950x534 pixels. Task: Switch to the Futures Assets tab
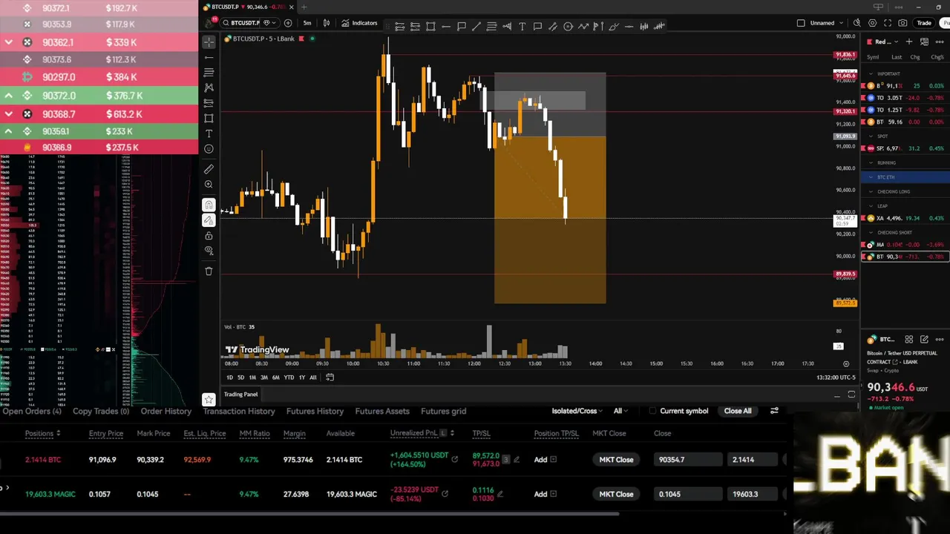tap(382, 411)
